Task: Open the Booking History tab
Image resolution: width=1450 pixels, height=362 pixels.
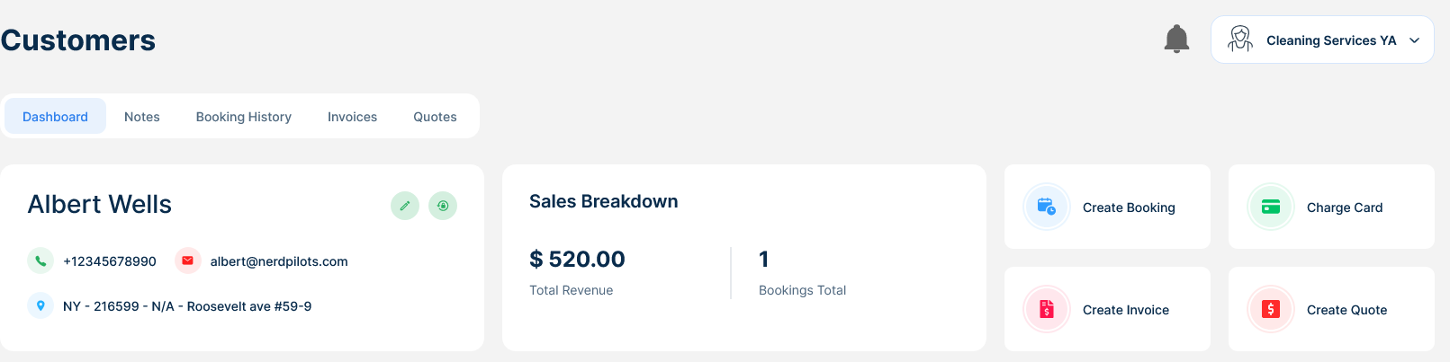Action: click(x=244, y=117)
